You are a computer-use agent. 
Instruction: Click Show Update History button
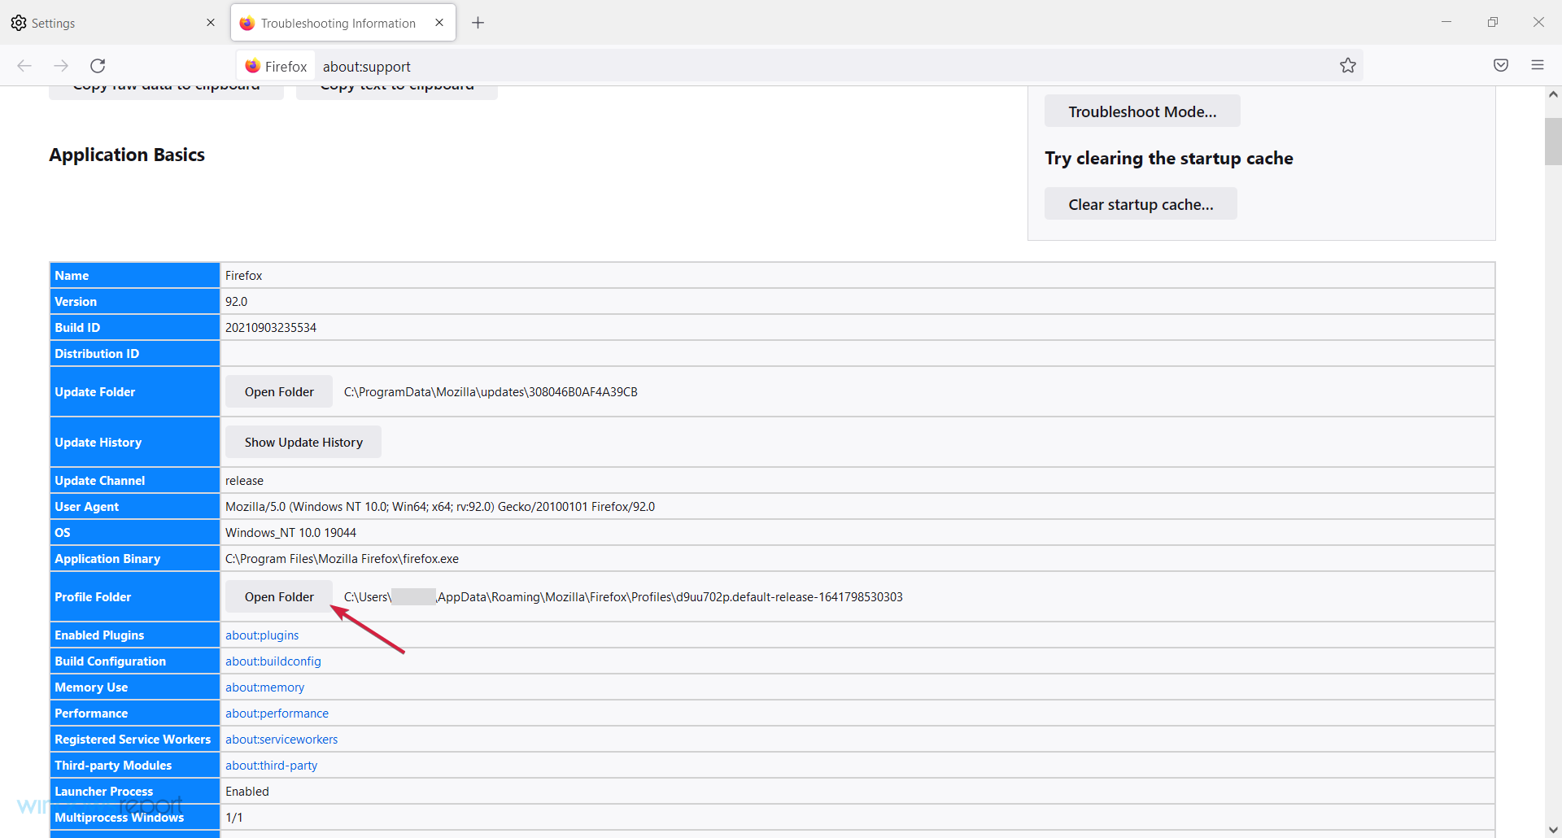303,443
